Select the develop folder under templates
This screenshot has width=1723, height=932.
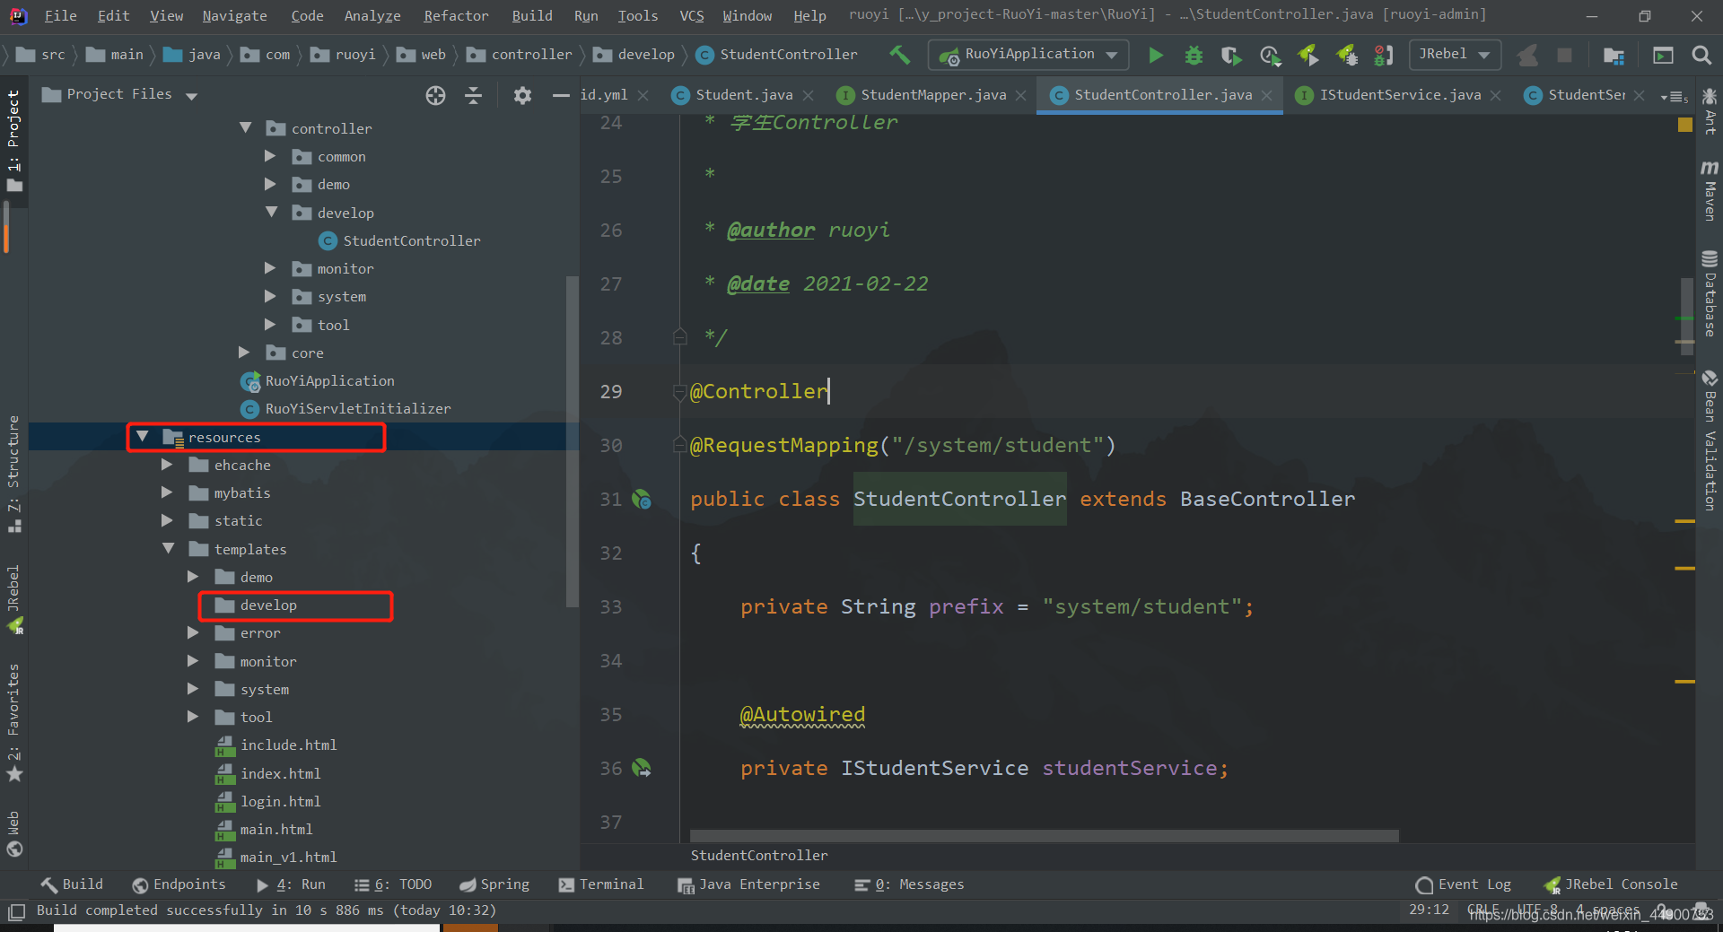tap(257, 605)
